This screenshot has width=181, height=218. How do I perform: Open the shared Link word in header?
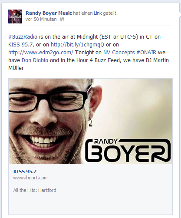coord(98,13)
